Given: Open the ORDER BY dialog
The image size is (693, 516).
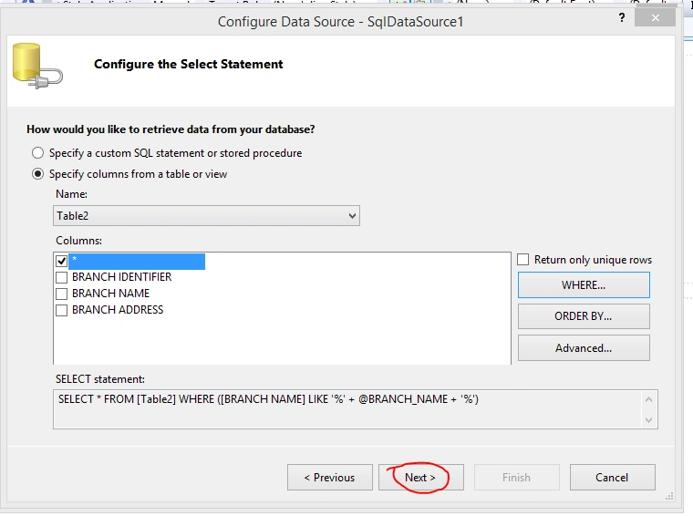Looking at the screenshot, I should tap(584, 316).
